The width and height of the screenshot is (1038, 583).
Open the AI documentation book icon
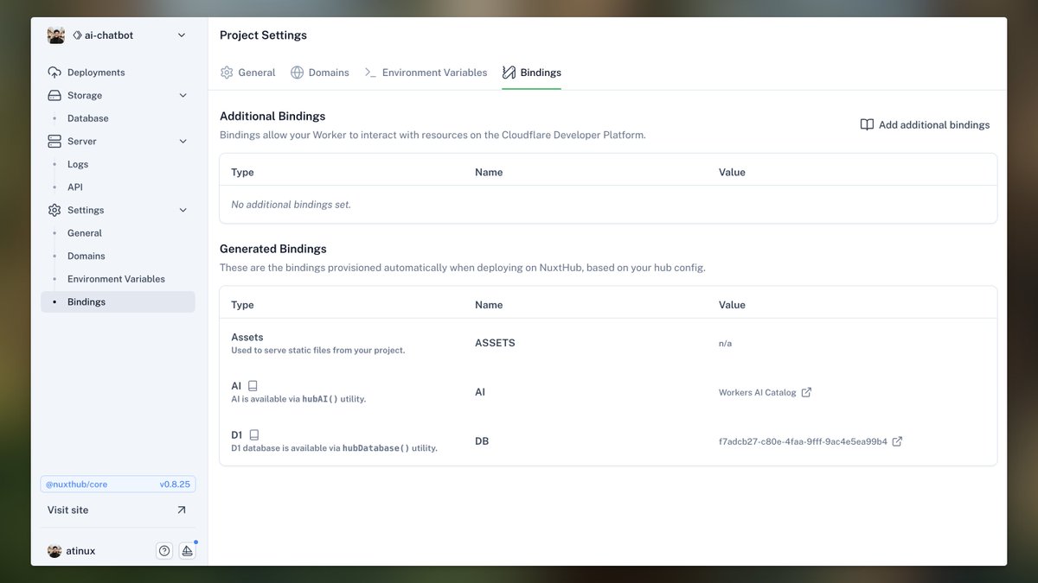pyautogui.click(x=253, y=386)
